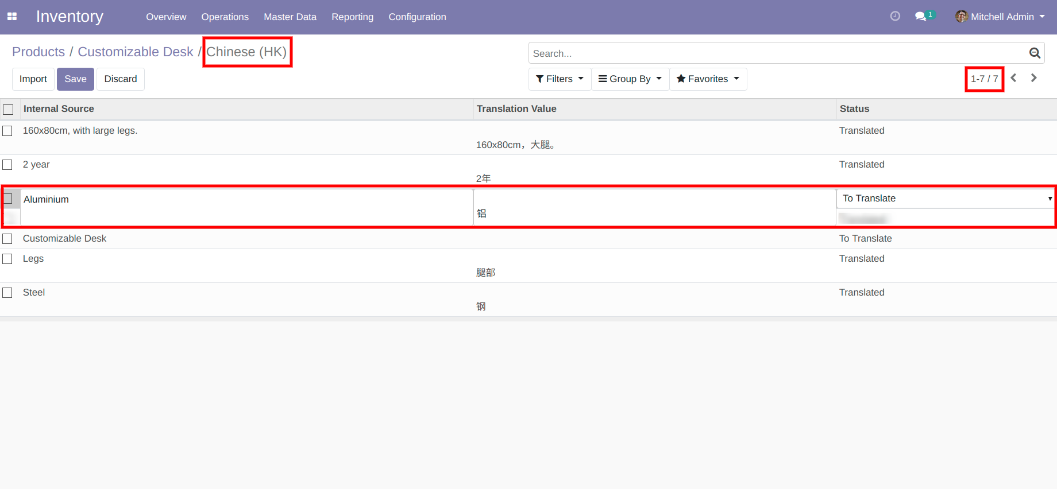Image resolution: width=1057 pixels, height=489 pixels.
Task: Tick the checkbox for the Steel row
Action: click(x=7, y=293)
